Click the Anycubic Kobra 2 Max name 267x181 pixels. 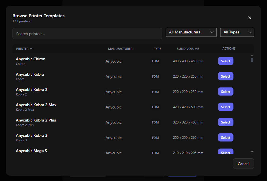(x=36, y=105)
